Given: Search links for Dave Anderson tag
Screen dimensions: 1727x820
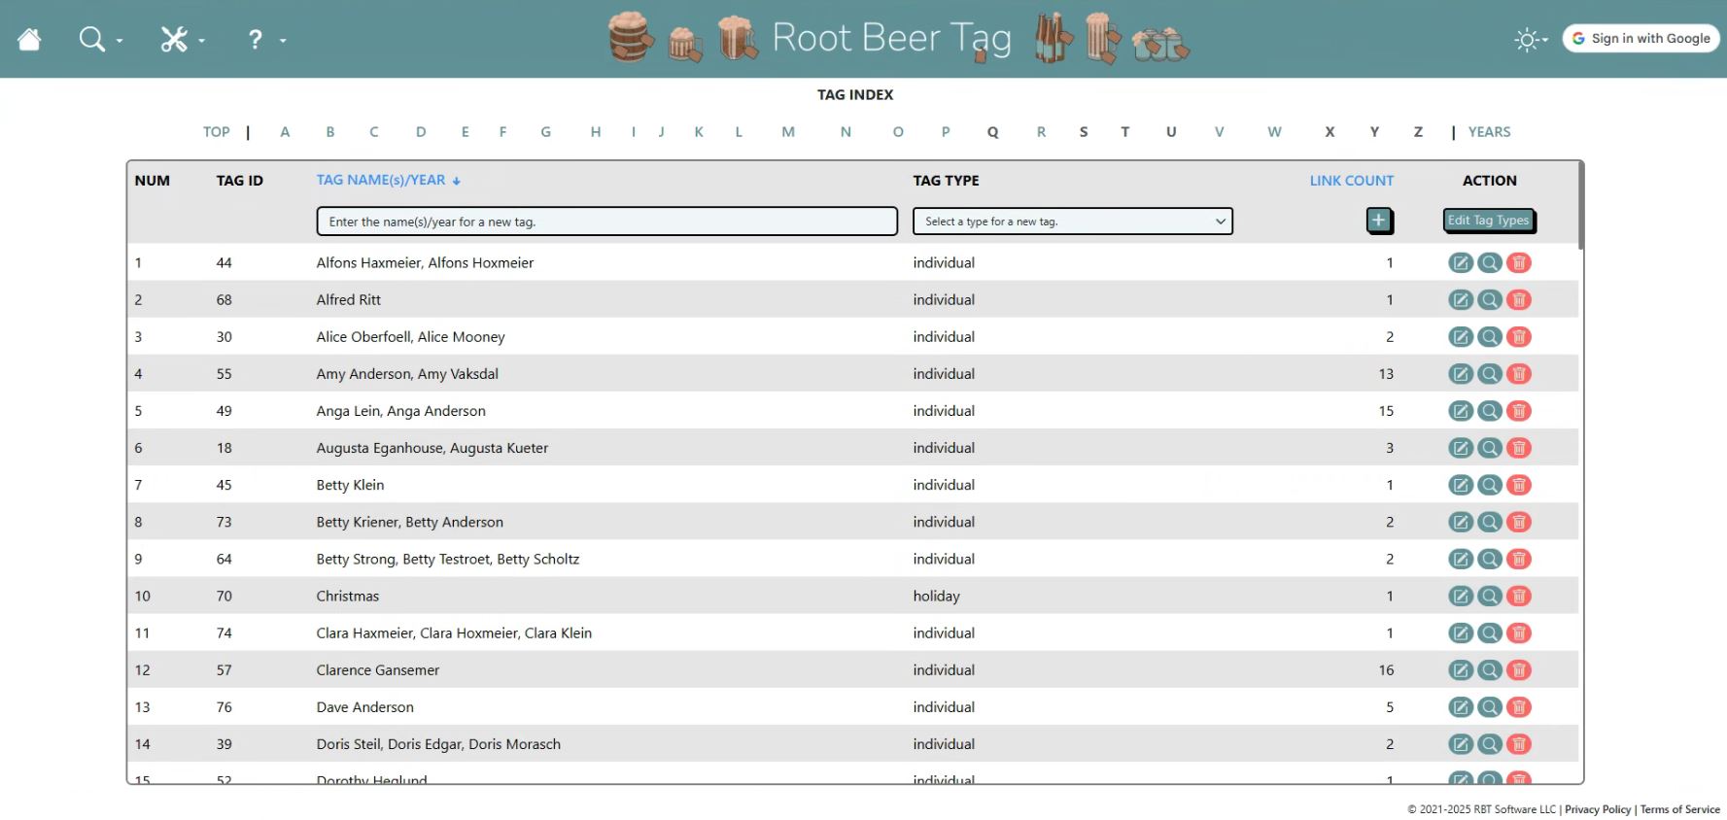Looking at the screenshot, I should (1489, 707).
